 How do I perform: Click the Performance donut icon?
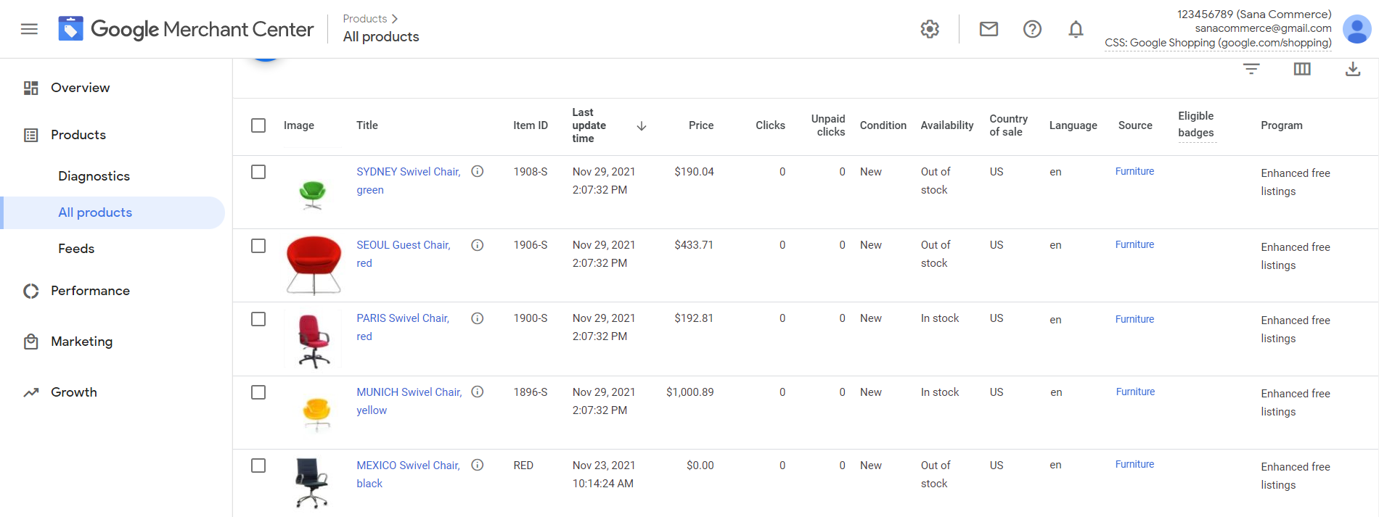(30, 291)
